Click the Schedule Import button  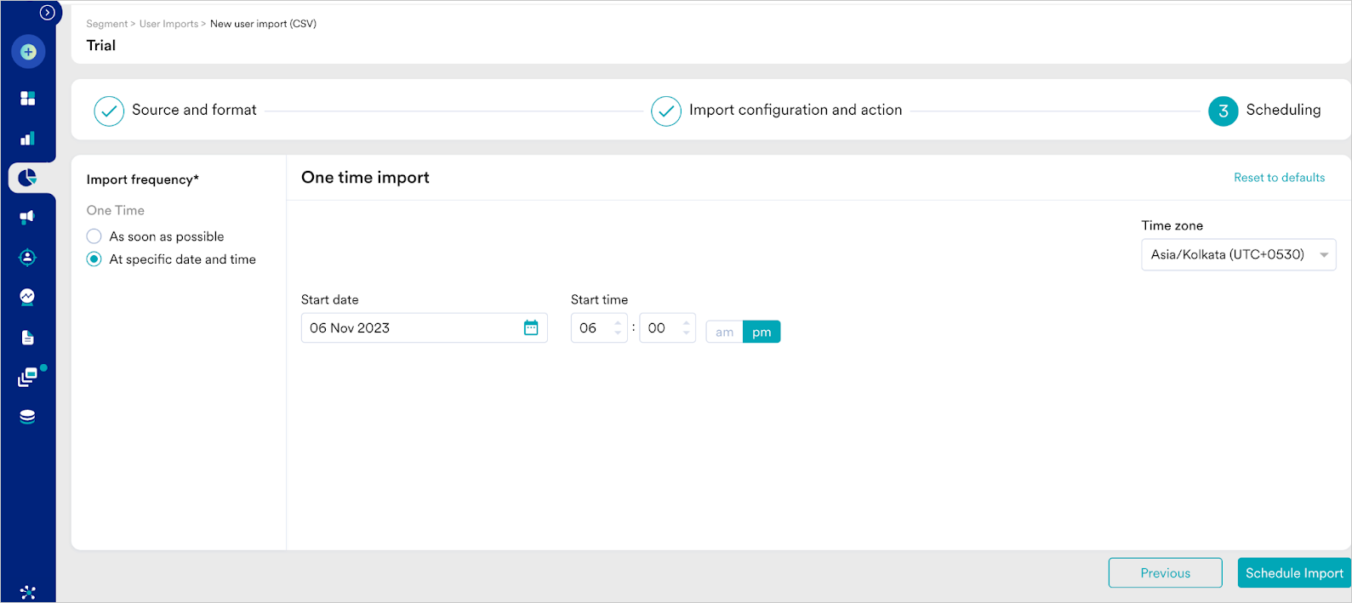(x=1293, y=573)
